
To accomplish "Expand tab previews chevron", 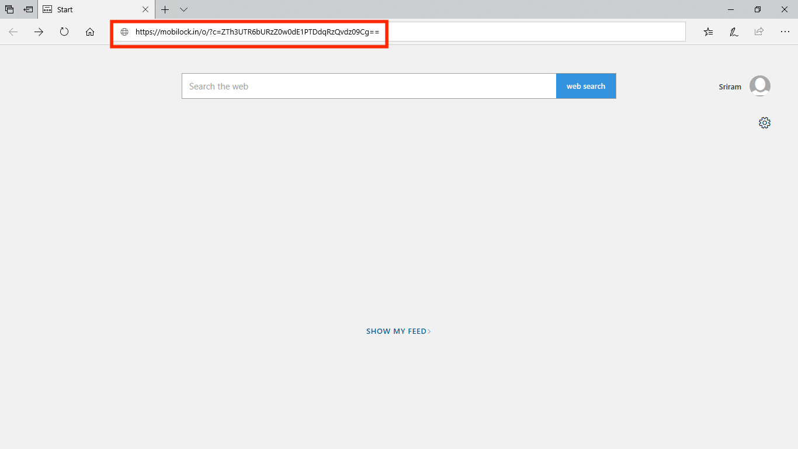I will tap(183, 9).
